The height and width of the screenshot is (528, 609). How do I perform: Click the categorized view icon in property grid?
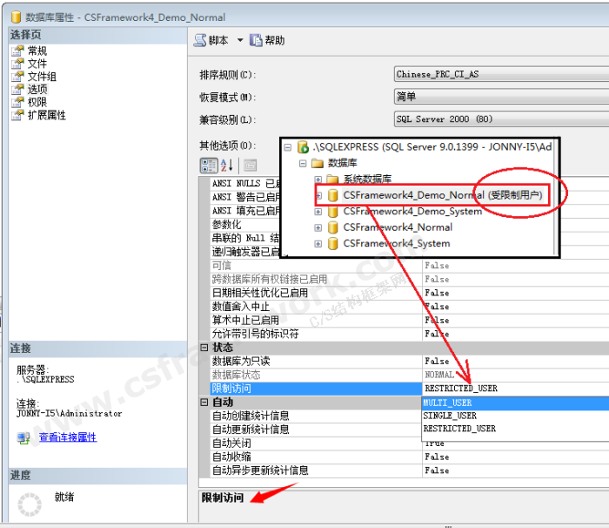(x=209, y=165)
